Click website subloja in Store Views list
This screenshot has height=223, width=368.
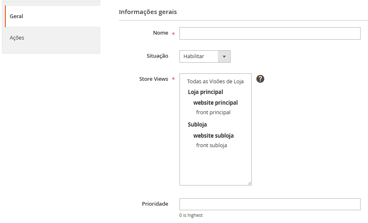coord(213,136)
